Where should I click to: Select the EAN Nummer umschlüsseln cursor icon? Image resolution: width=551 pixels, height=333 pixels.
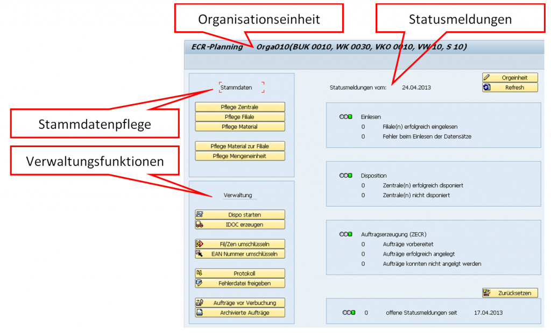201,254
